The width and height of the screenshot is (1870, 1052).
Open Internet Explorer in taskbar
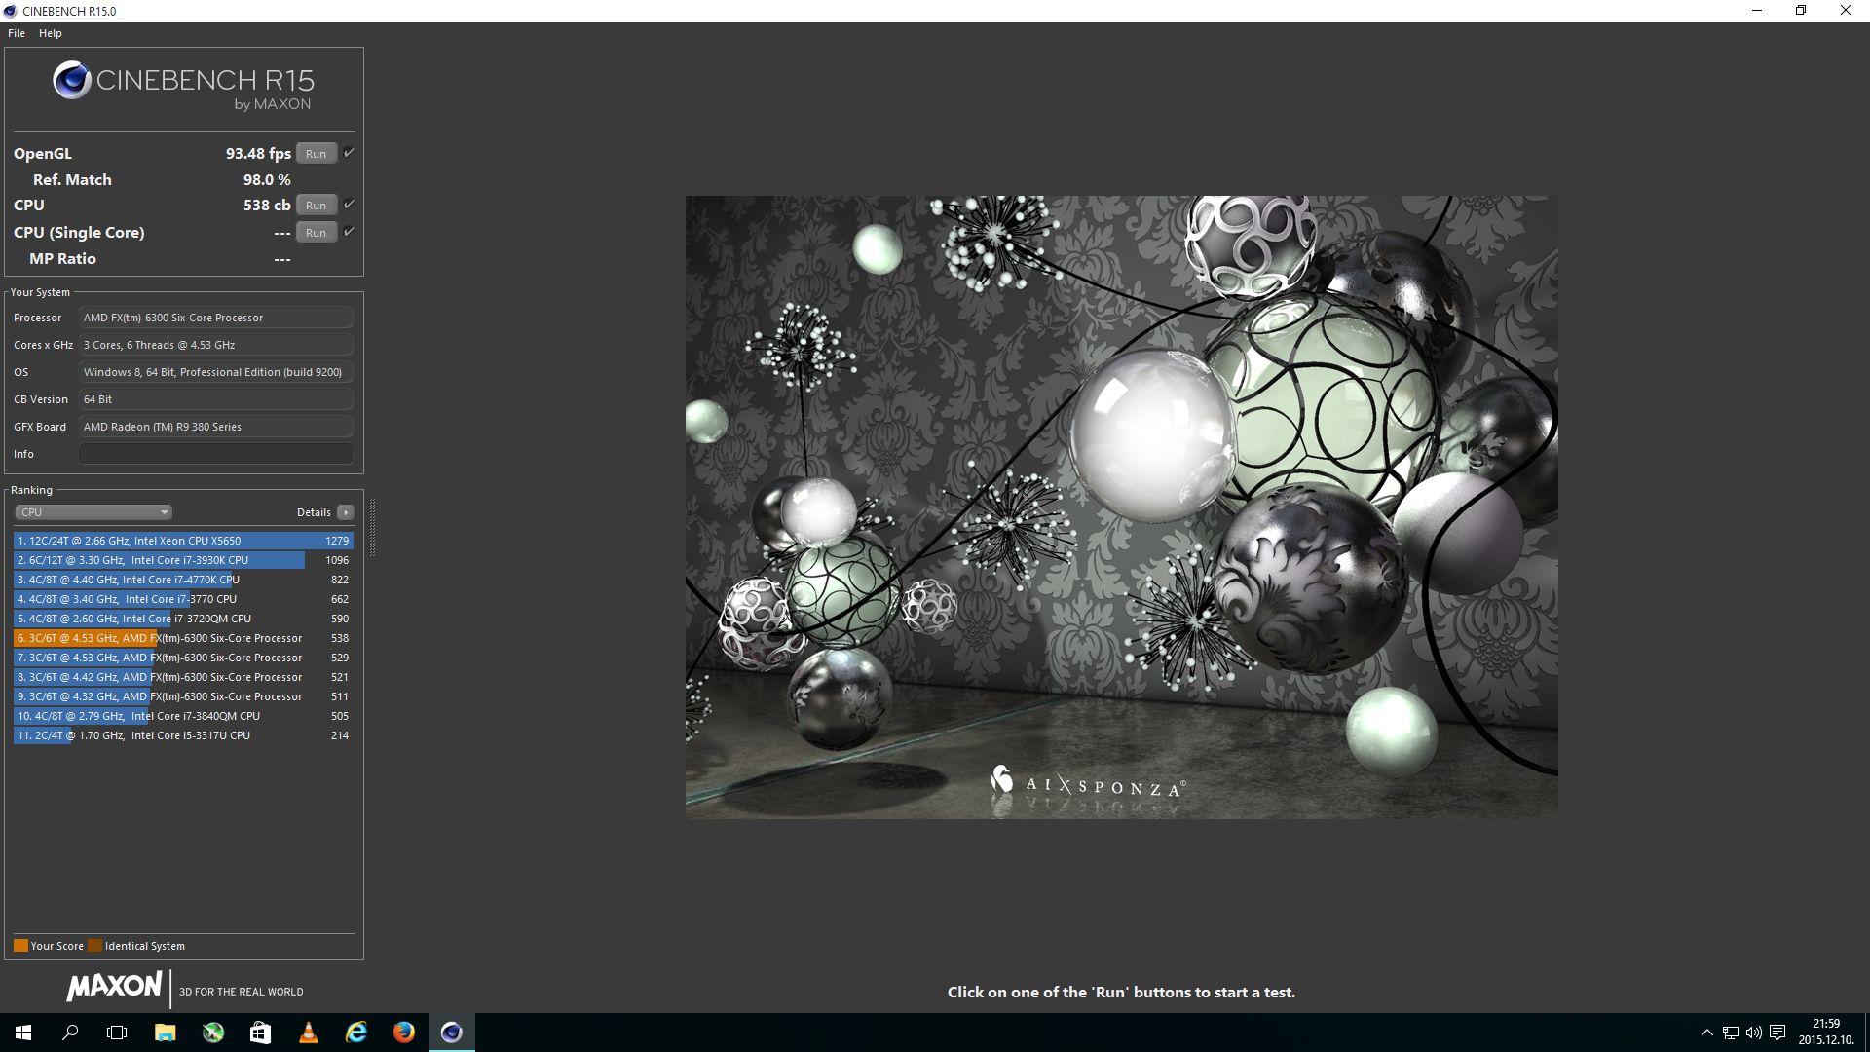pos(356,1033)
